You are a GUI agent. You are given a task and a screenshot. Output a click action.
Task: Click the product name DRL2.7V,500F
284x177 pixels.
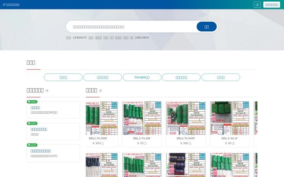[x=186, y=138]
